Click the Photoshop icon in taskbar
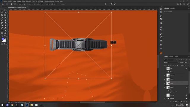 point(27,105)
